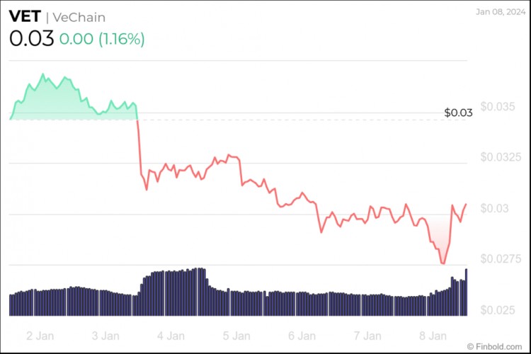Click the $0.0275 y-axis label

click(501, 259)
